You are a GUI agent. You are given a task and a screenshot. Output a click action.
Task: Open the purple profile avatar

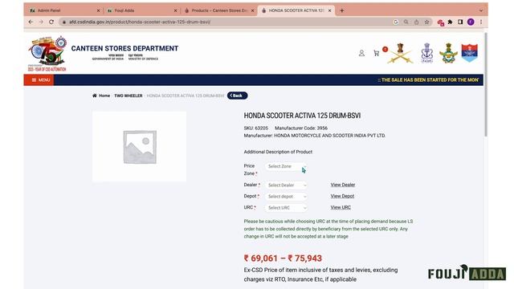(x=471, y=22)
